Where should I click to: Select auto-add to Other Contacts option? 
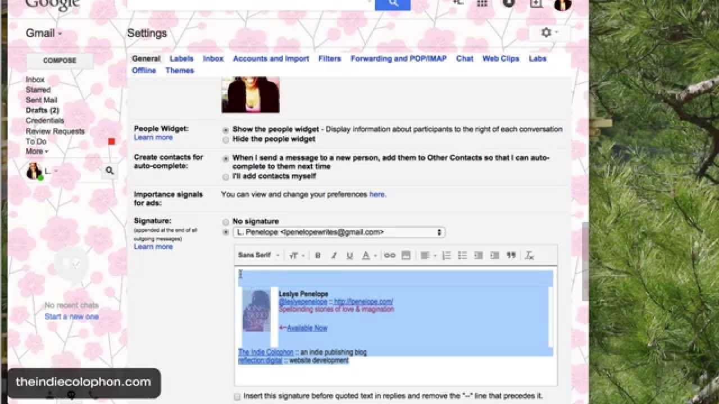tap(226, 158)
